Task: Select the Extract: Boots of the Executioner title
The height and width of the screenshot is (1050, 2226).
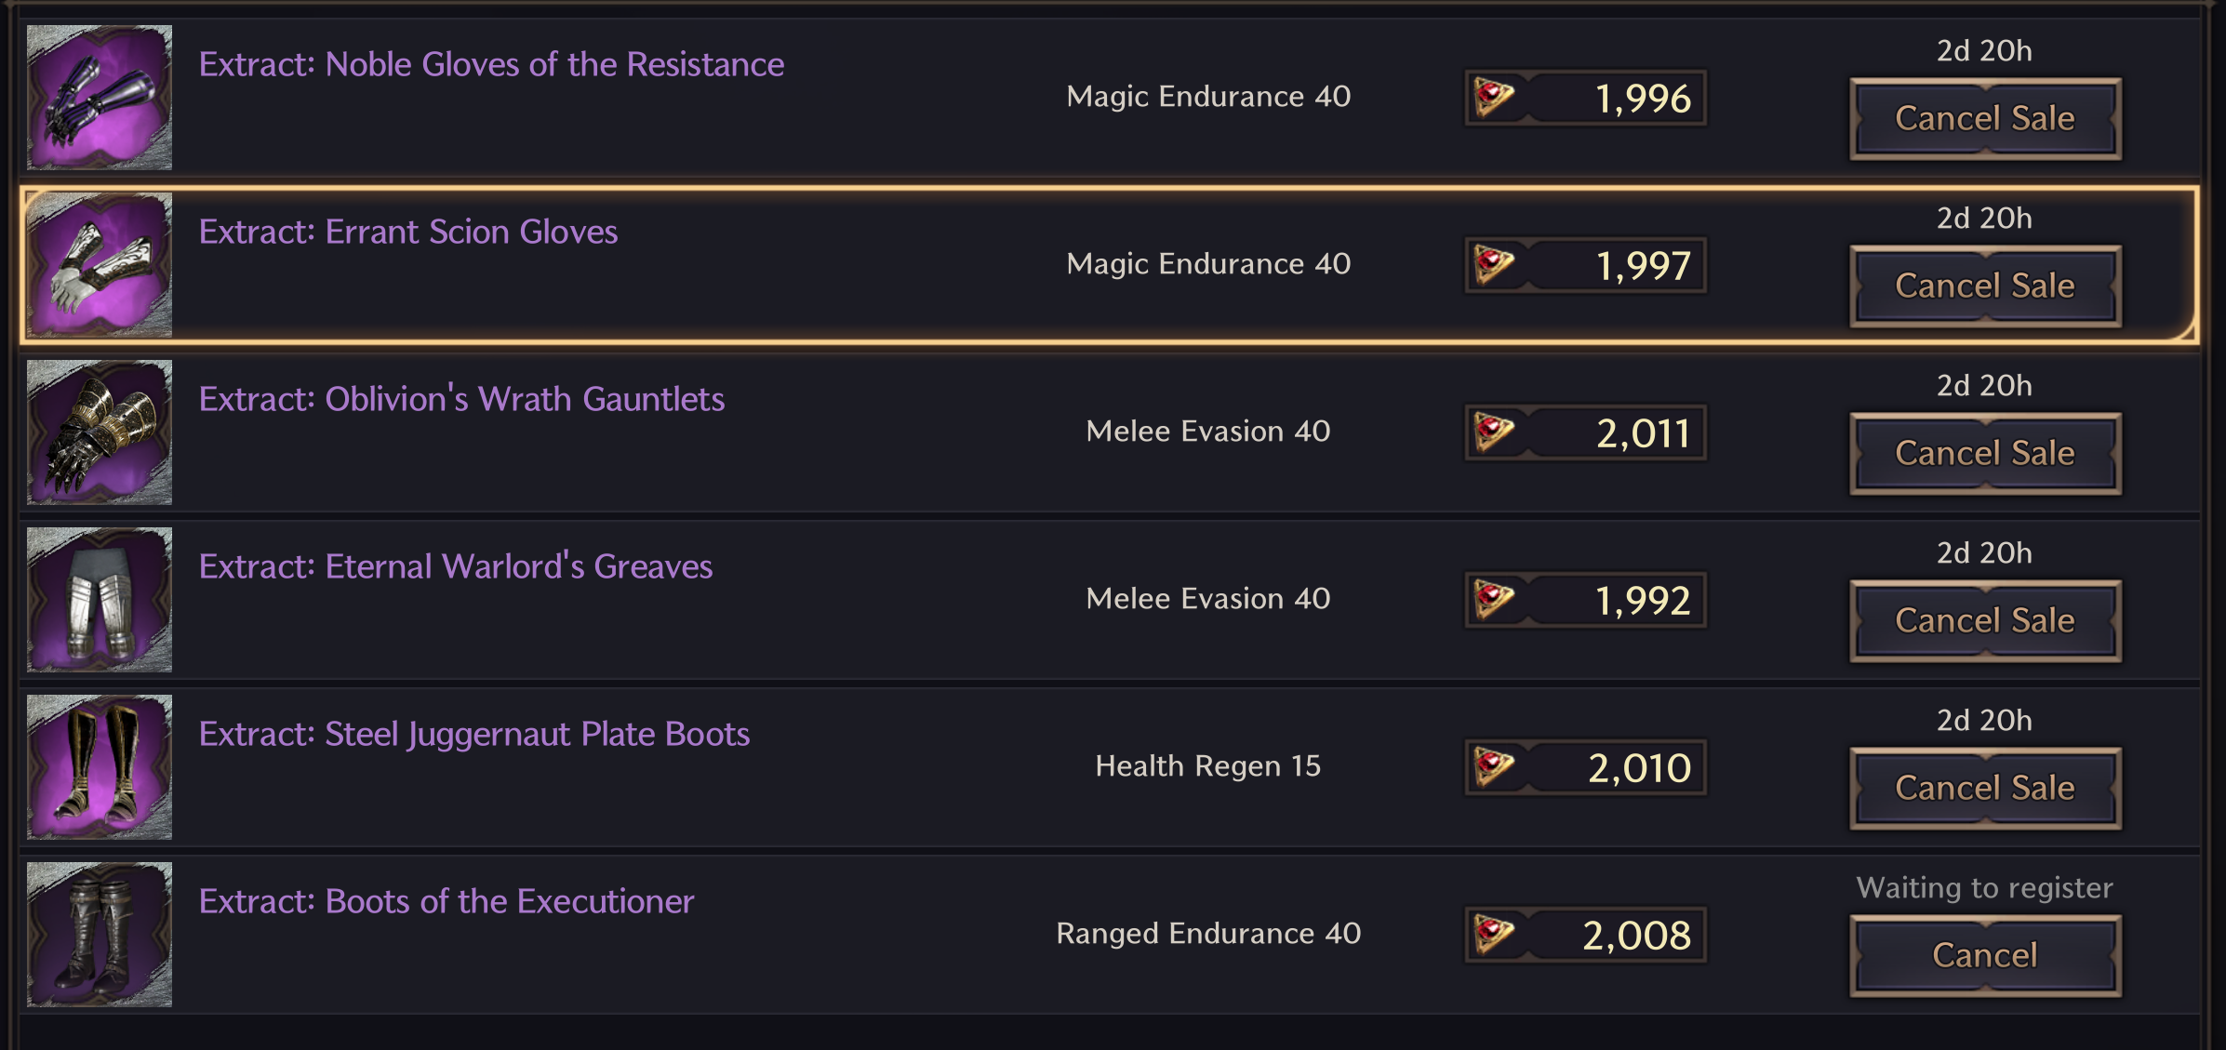Action: click(447, 901)
